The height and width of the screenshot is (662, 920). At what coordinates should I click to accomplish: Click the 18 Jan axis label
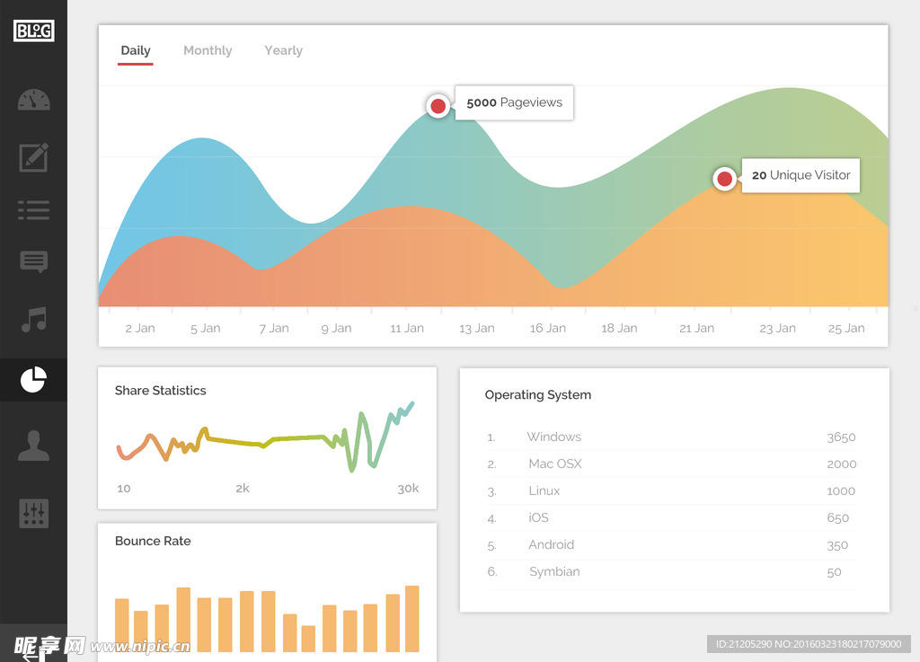coord(619,329)
